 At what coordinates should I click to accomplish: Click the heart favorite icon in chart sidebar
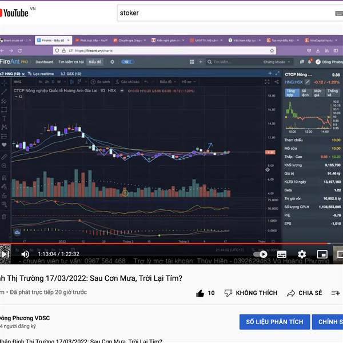[4, 145]
